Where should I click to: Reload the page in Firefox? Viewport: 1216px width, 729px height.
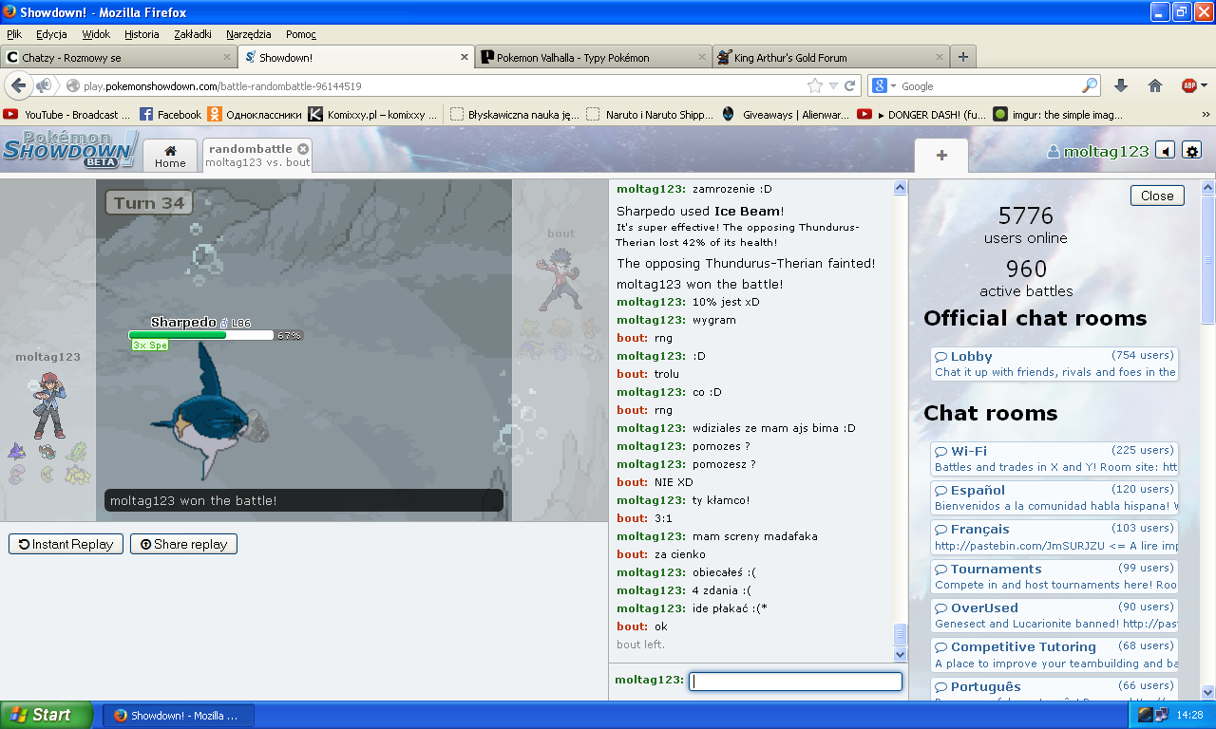(x=849, y=85)
